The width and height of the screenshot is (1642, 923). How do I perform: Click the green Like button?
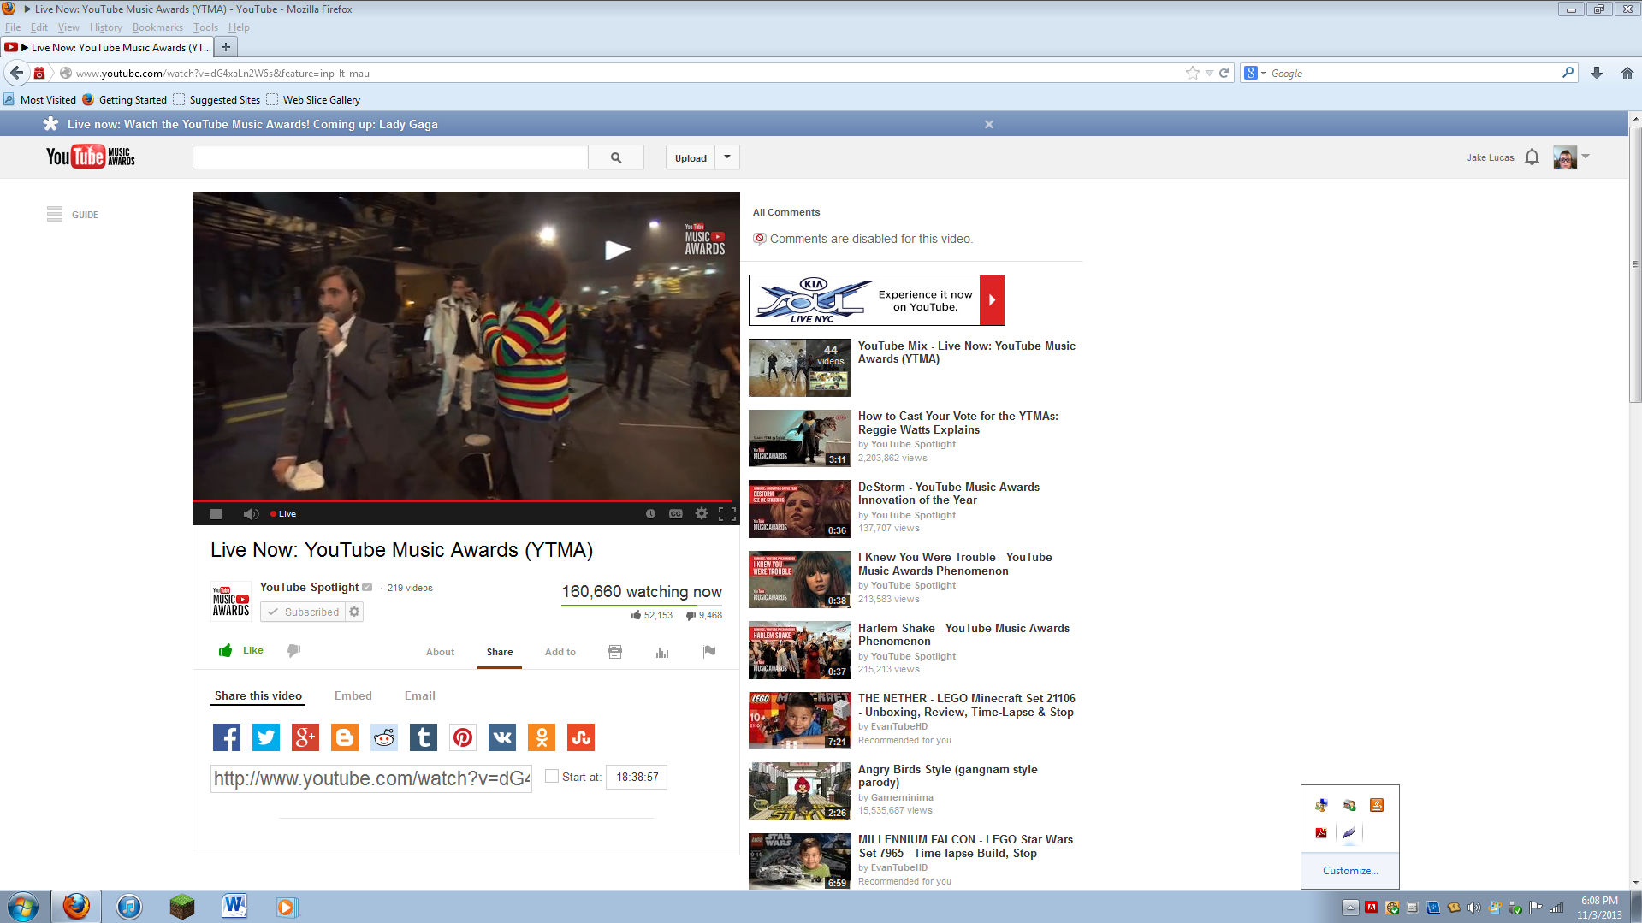click(x=241, y=650)
